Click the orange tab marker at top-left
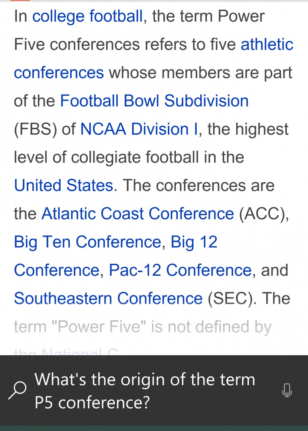308x431 pixels. point(20,1)
